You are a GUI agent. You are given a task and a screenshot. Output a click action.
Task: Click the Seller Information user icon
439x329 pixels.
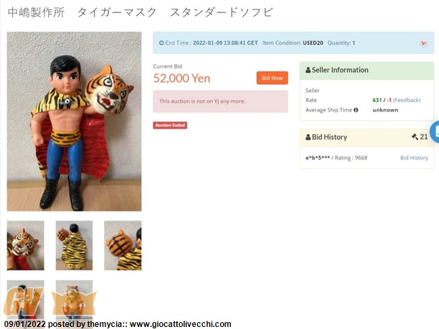pyautogui.click(x=308, y=70)
